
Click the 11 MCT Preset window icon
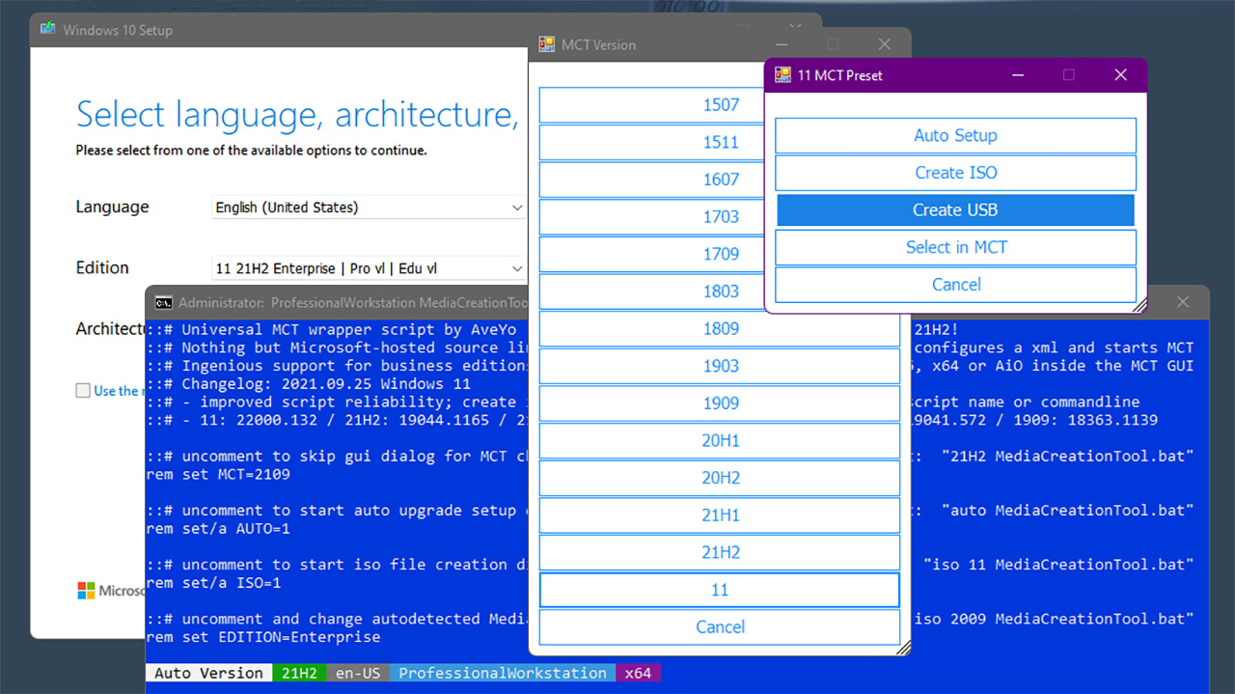tap(783, 75)
